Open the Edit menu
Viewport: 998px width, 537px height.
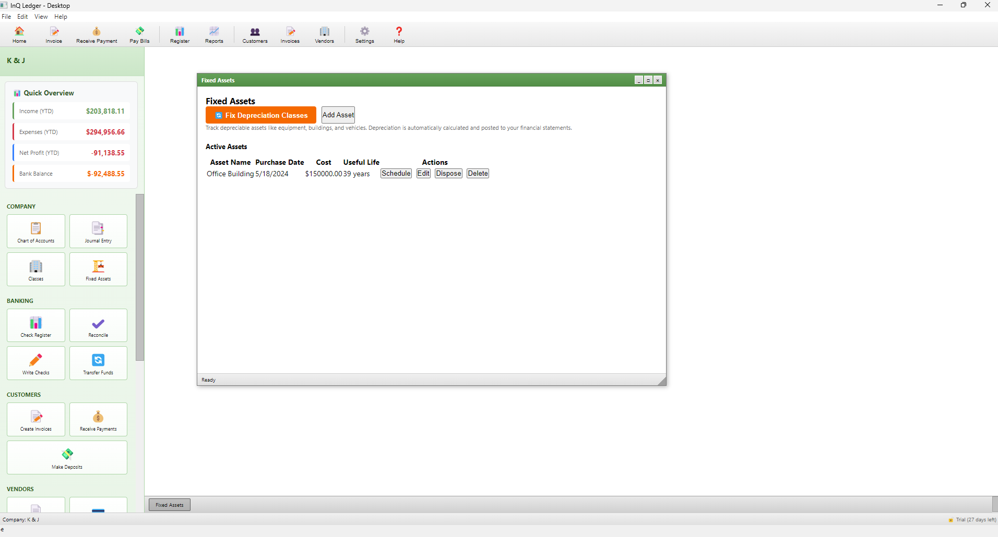pyautogui.click(x=22, y=17)
